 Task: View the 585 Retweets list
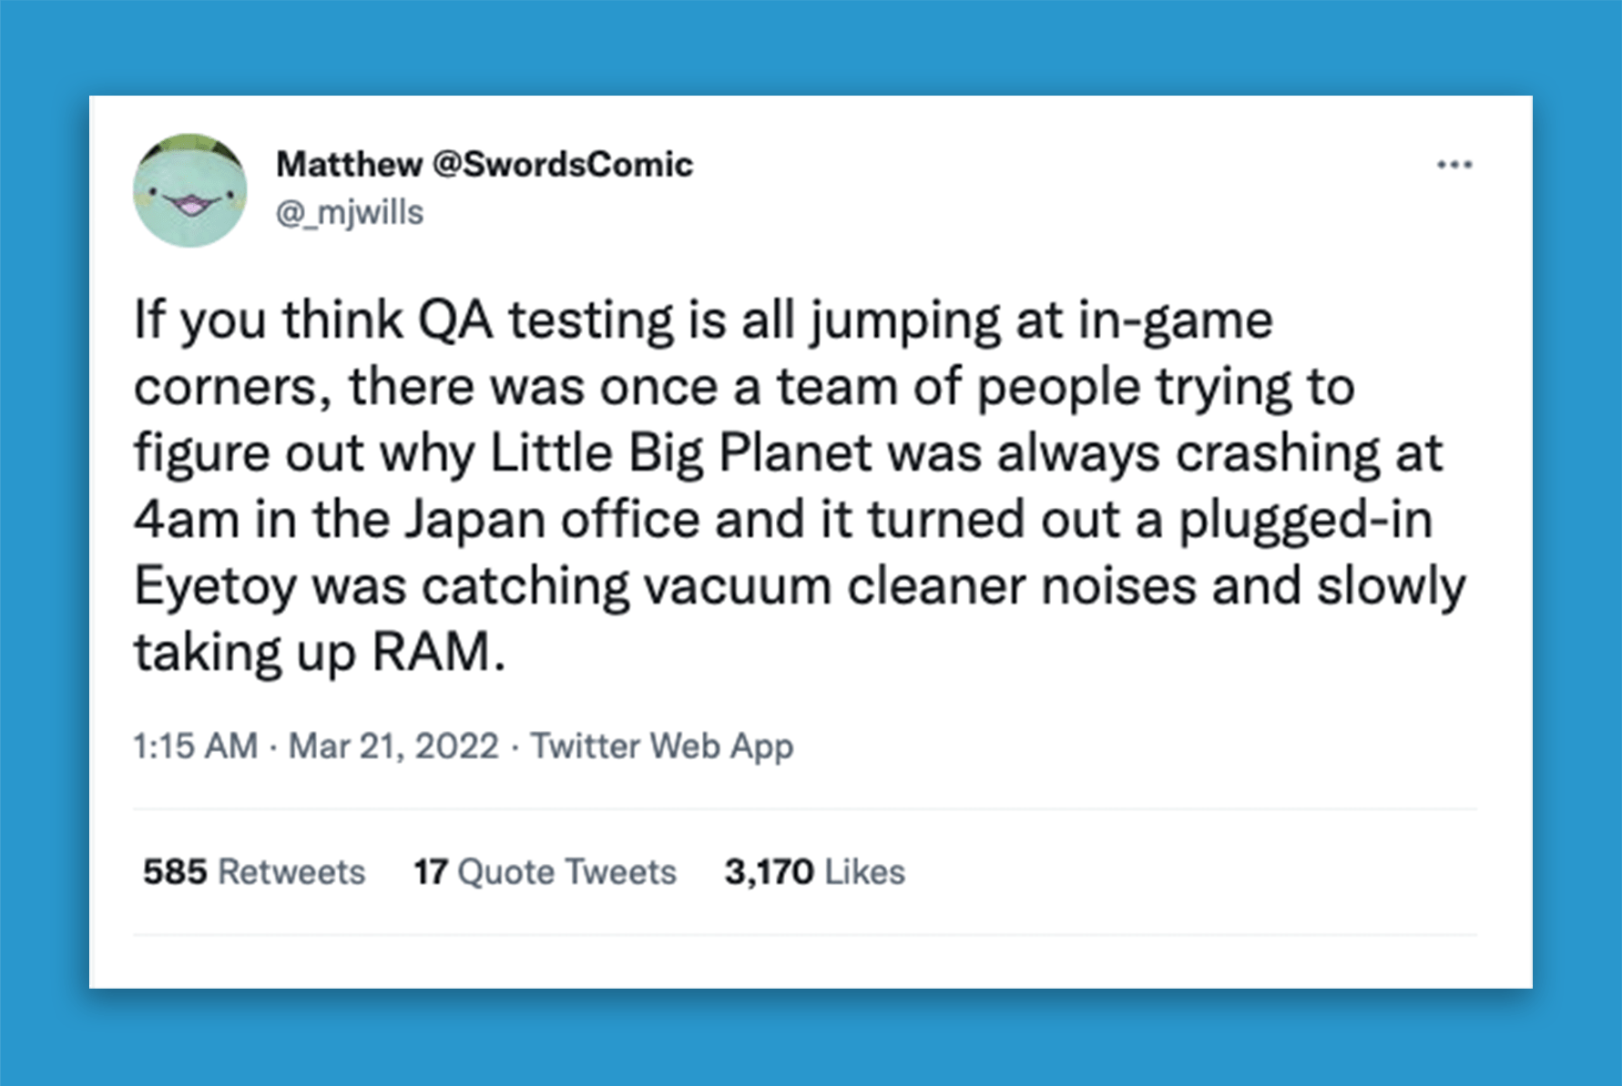coord(254,872)
